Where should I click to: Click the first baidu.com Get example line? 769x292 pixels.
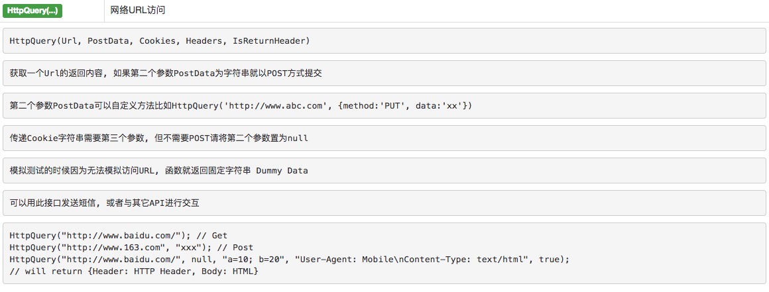point(118,236)
